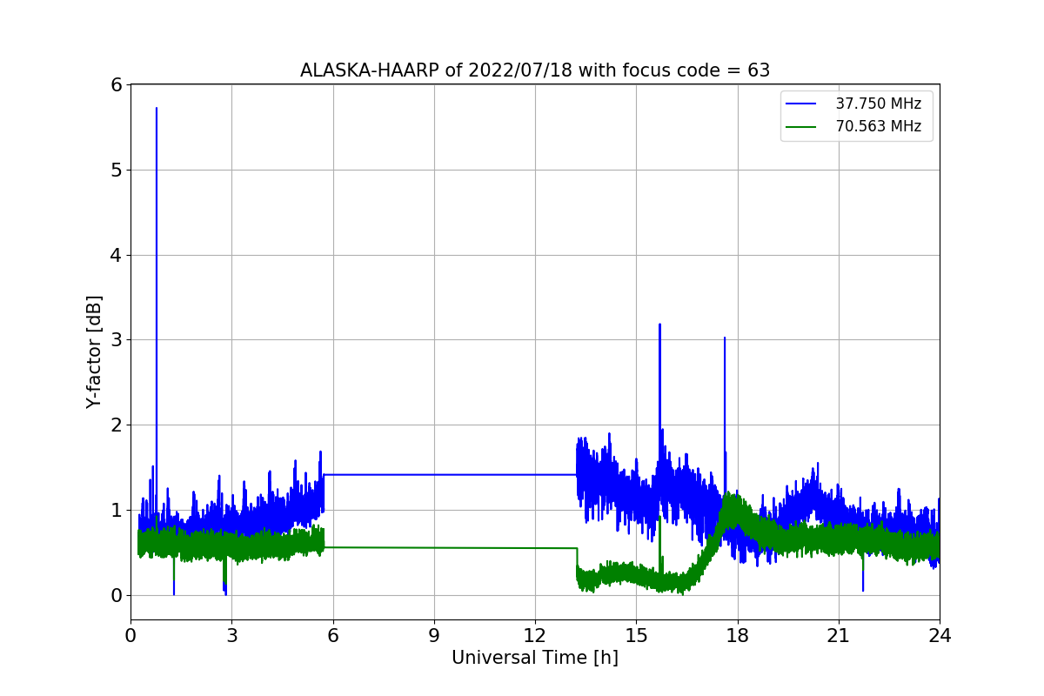Click the blue line sample in legend
Viewport: 1044px width, 696px height.
pos(801,104)
